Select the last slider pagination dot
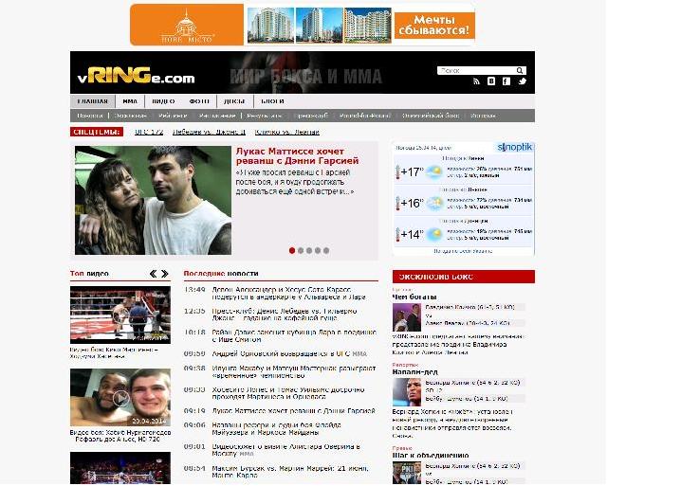Image resolution: width=681 pixels, height=486 pixels. pyautogui.click(x=326, y=251)
